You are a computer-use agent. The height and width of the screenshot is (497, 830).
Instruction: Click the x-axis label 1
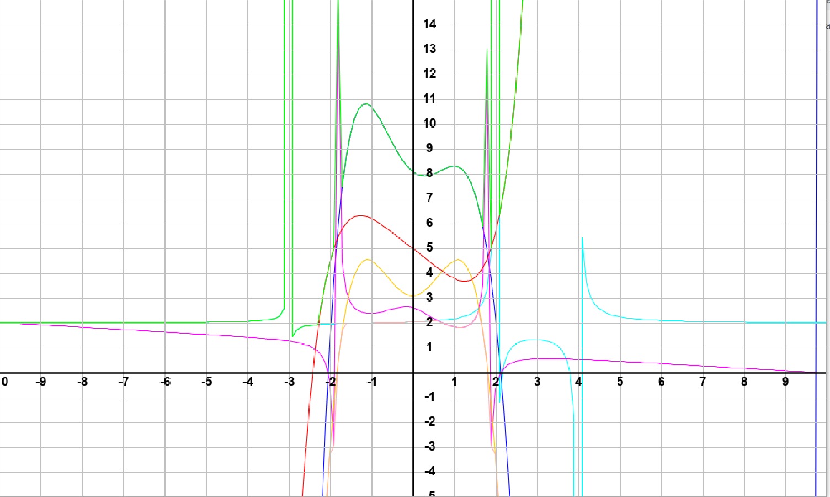coord(455,382)
